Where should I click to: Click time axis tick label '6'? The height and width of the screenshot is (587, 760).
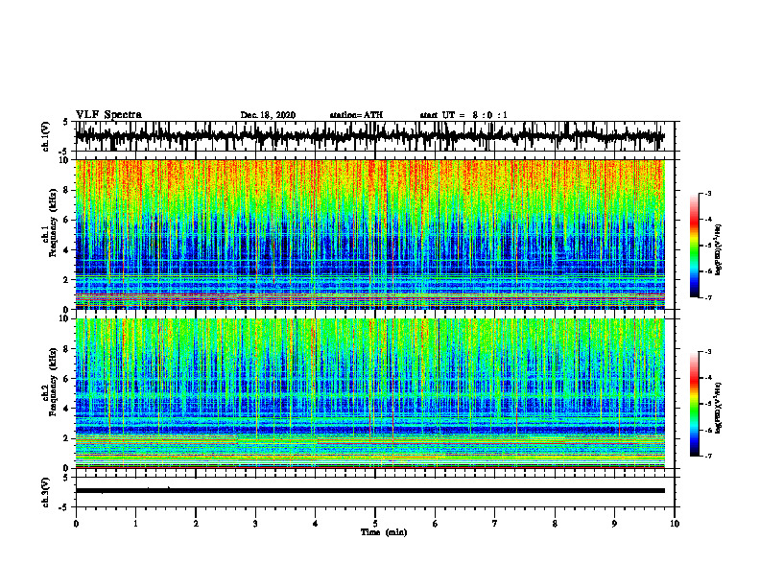pyautogui.click(x=436, y=524)
